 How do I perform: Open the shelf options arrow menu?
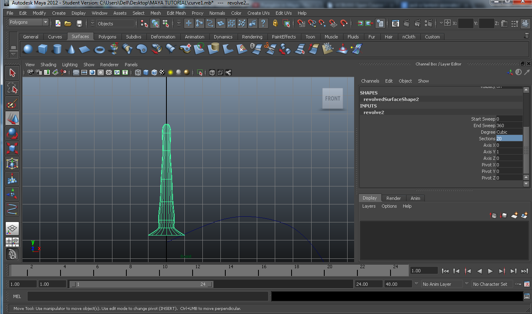[x=13, y=54]
